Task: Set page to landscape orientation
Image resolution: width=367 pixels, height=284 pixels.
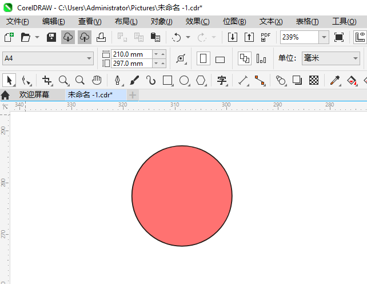Action: click(x=220, y=60)
